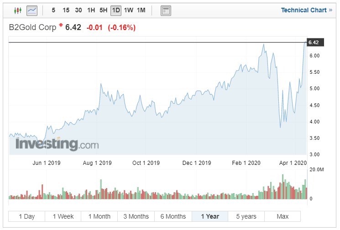Set the interval to 5 minutes

(x=54, y=10)
